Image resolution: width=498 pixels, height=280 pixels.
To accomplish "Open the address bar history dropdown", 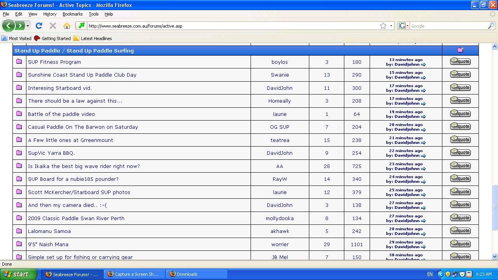I will [391, 26].
